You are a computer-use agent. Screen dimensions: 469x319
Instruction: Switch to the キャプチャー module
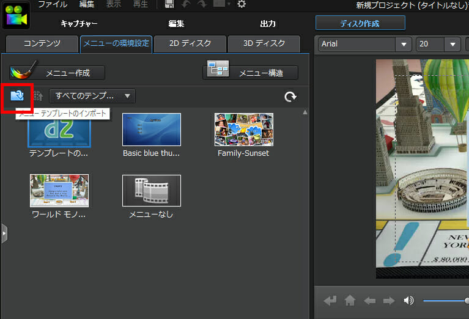click(x=79, y=24)
